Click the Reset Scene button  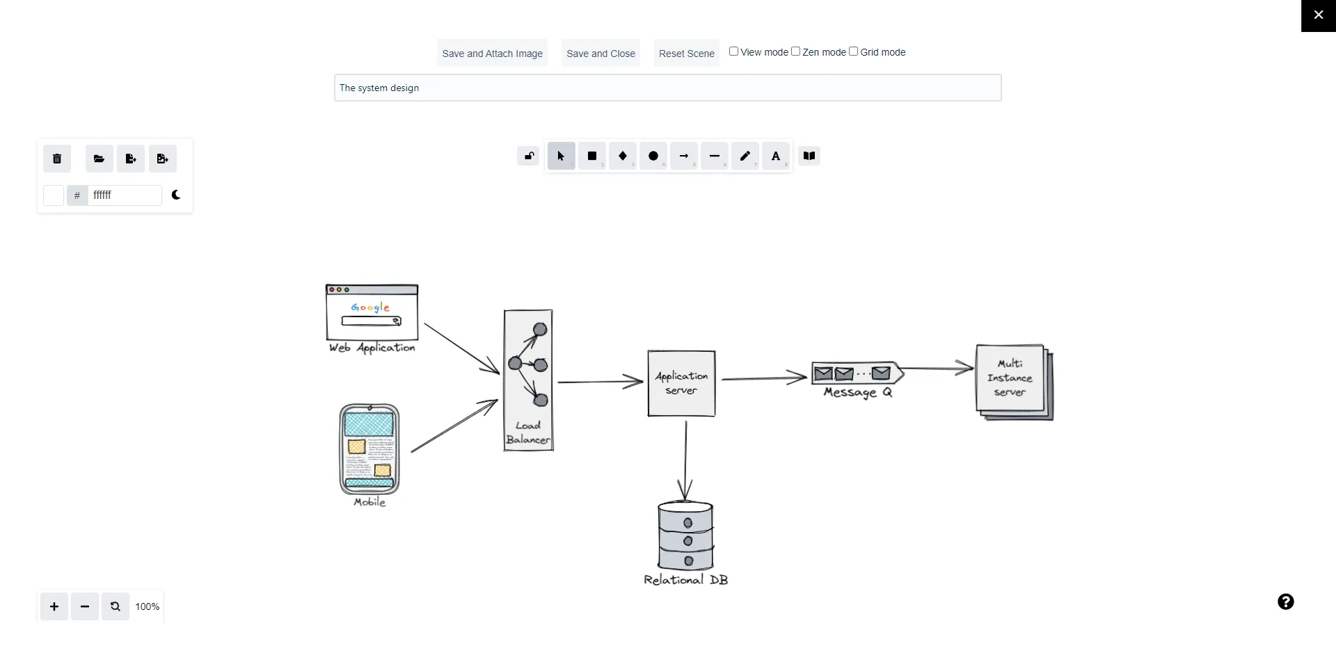(687, 54)
